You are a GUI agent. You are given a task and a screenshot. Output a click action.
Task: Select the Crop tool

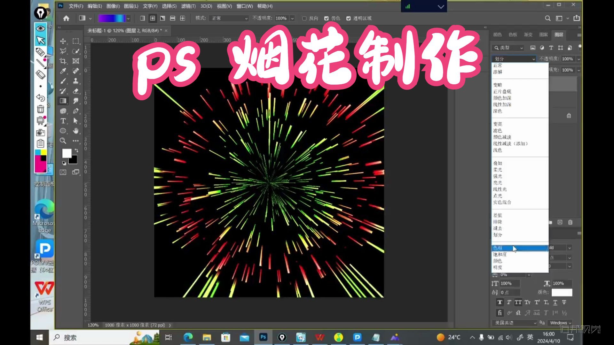click(63, 61)
